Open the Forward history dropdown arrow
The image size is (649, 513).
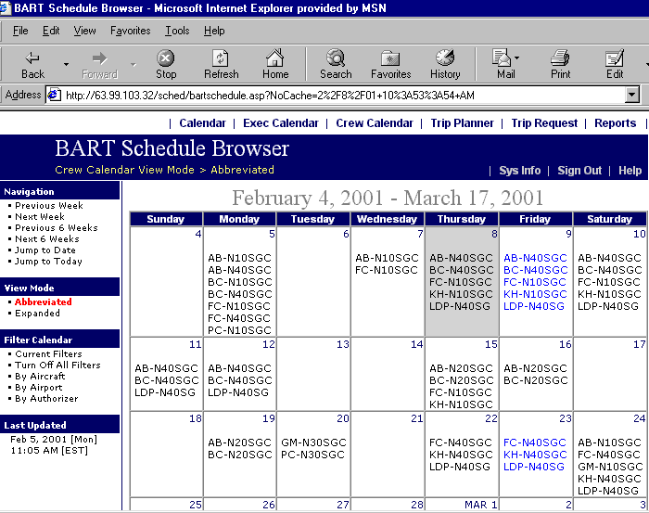(x=134, y=65)
